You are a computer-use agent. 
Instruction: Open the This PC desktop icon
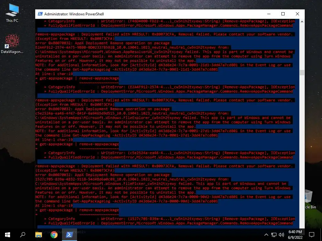point(12,13)
